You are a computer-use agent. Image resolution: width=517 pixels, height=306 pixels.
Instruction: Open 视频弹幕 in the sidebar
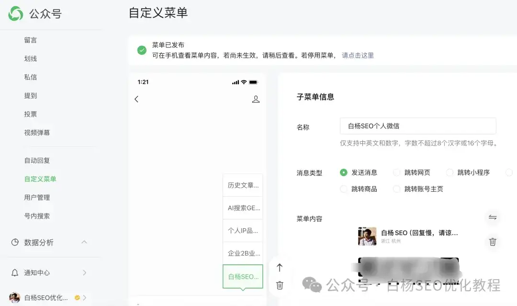[x=37, y=133]
